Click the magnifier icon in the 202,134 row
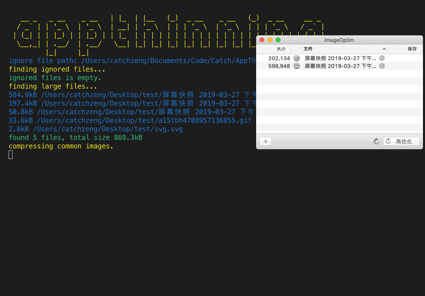Viewport: 425px width, 296px height. coord(382,58)
